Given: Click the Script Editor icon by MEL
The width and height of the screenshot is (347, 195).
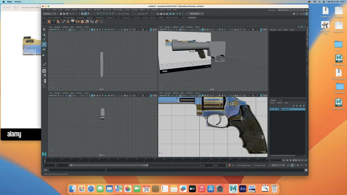Looking at the screenshot, I should pos(306,170).
